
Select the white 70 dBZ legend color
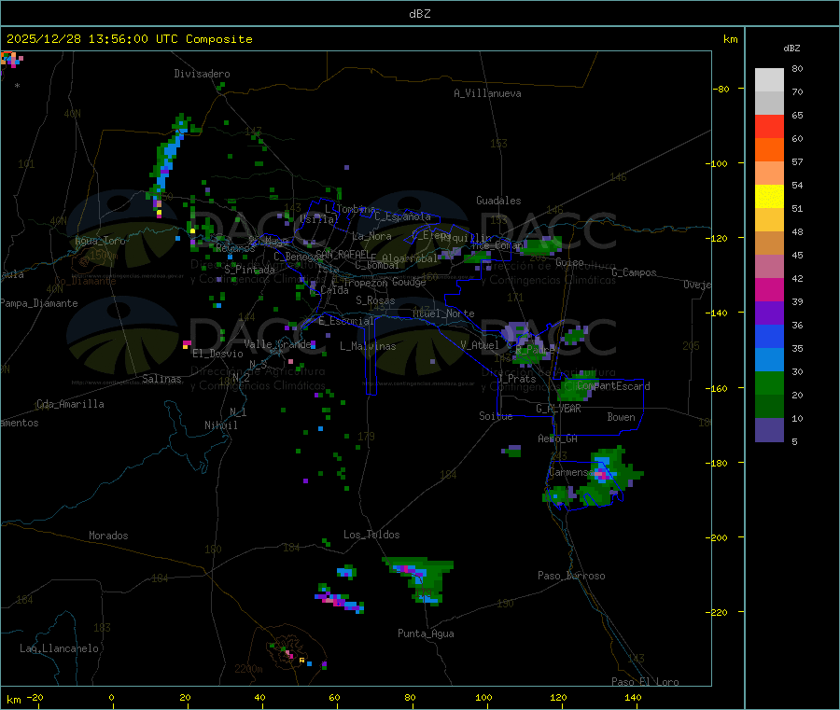pos(769,80)
